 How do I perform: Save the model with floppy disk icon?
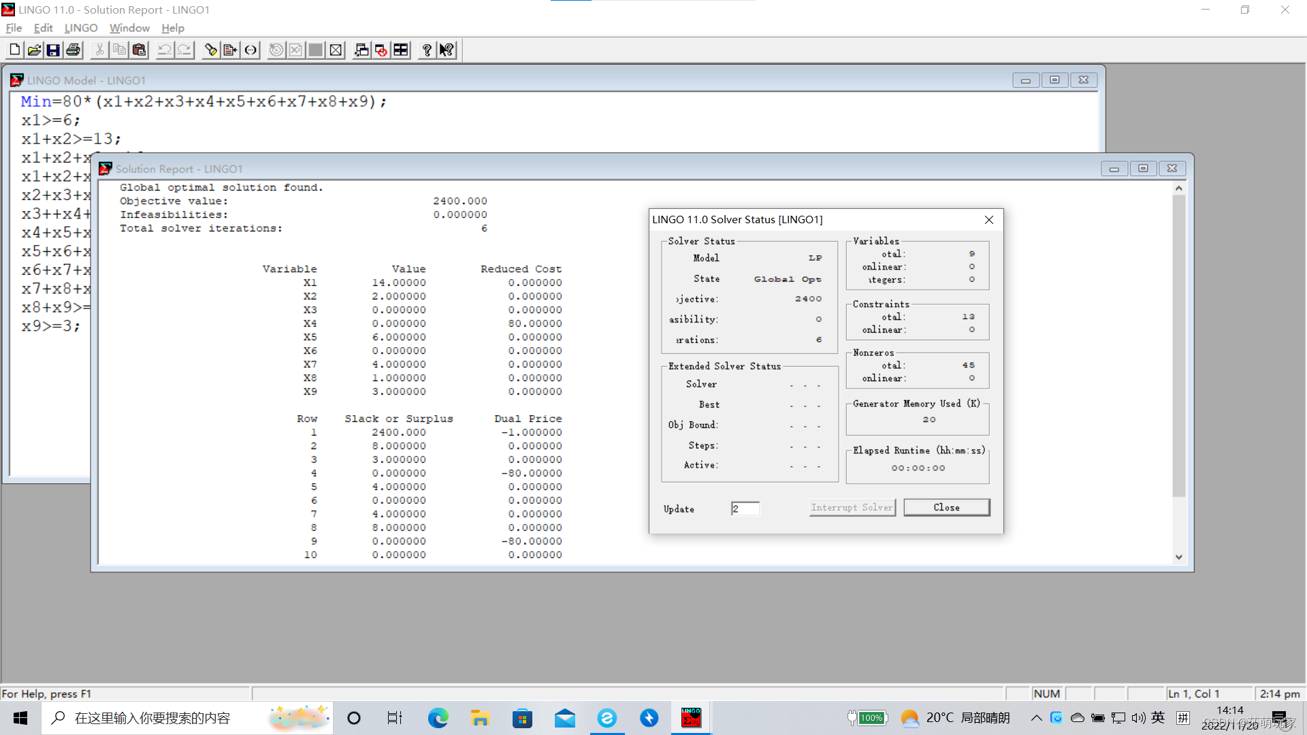point(53,50)
